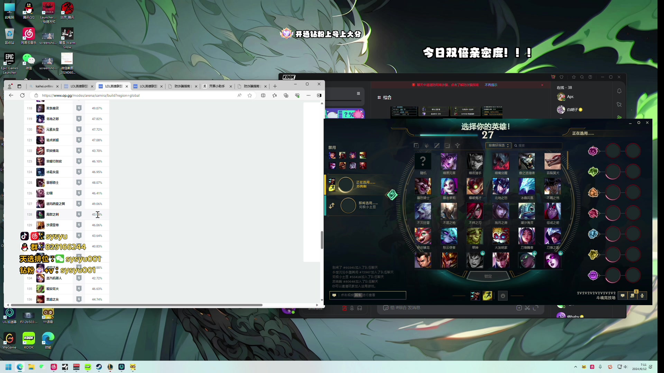Open Edge three-dot settings menu
Screen dimensions: 664x373
[308, 95]
